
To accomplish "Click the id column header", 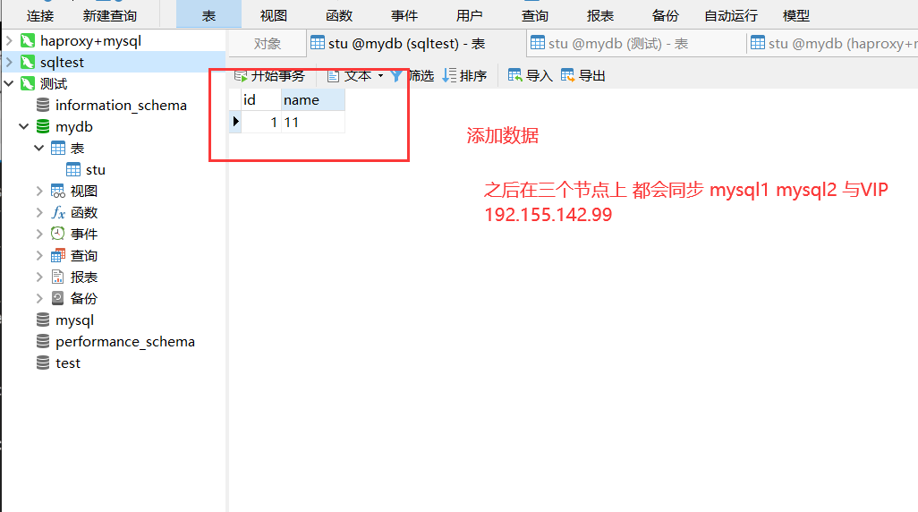I will 261,100.
